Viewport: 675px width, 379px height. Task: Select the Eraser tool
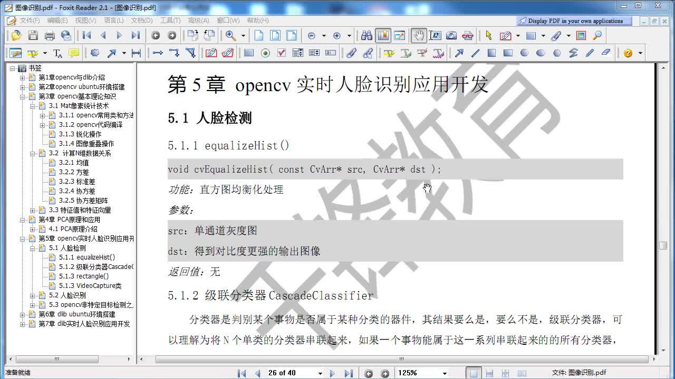point(606,53)
